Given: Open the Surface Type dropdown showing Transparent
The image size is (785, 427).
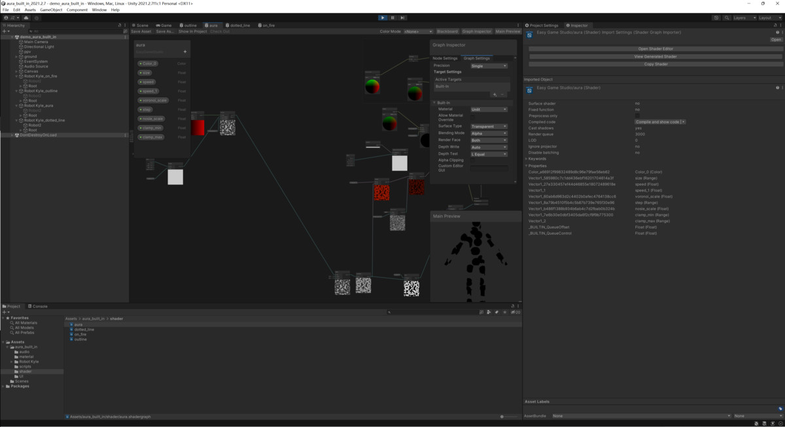Looking at the screenshot, I should point(489,126).
